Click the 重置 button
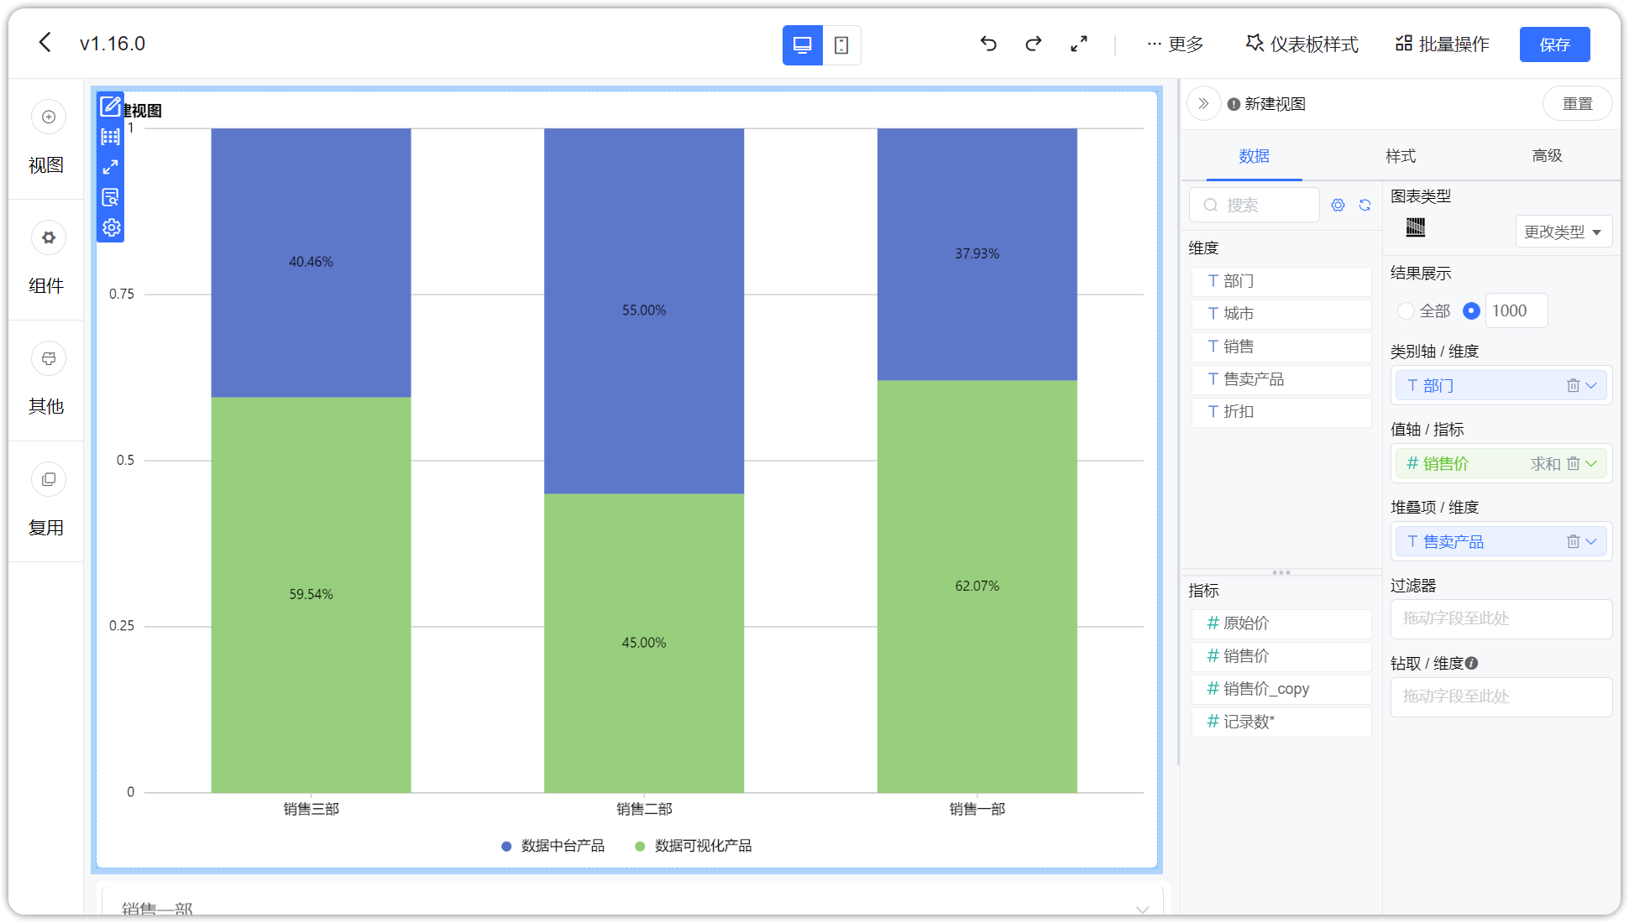1629x923 pixels. pos(1577,103)
